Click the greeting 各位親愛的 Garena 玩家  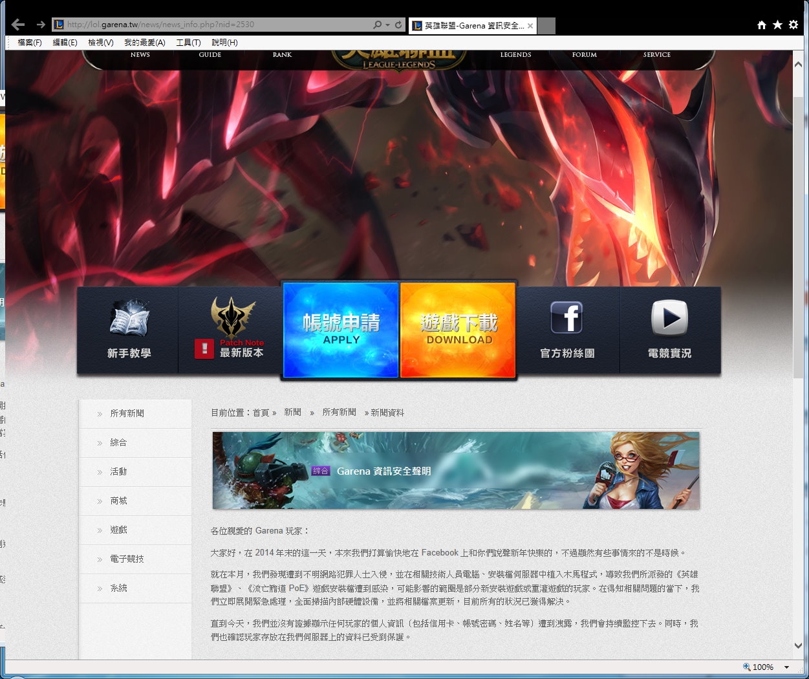(260, 531)
